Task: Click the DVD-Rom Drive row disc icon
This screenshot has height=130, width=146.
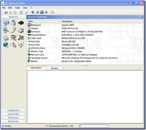Action: [x=29, y=48]
